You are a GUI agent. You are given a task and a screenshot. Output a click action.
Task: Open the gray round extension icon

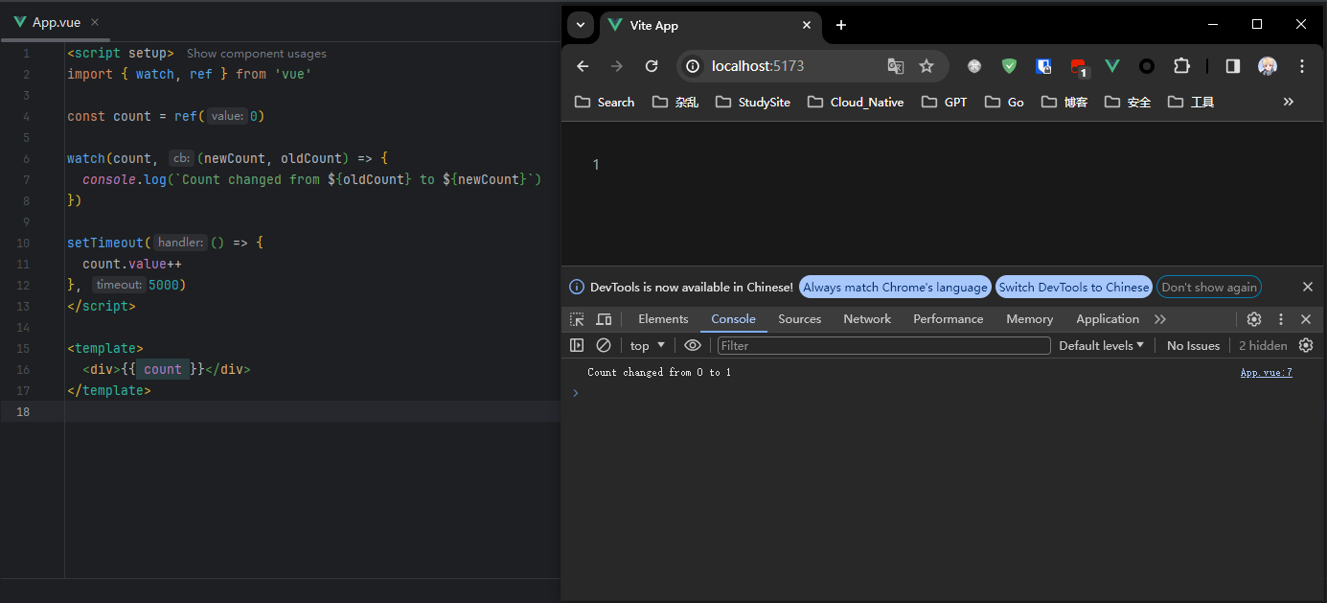click(974, 66)
